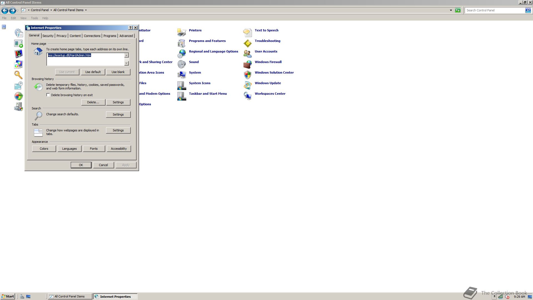
Task: Click the golden key icon in Control Panel
Action: [19, 75]
